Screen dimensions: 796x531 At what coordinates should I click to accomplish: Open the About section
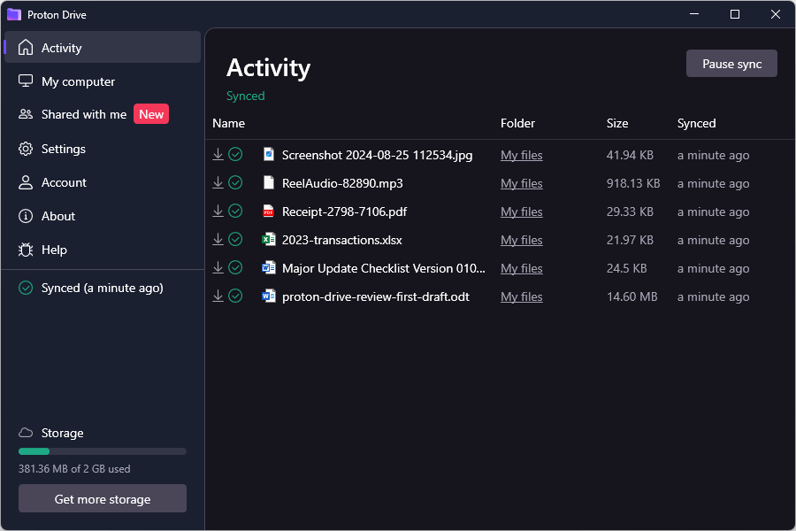point(103,216)
